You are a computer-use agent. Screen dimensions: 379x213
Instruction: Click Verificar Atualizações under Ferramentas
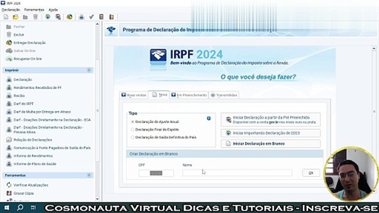31,185
